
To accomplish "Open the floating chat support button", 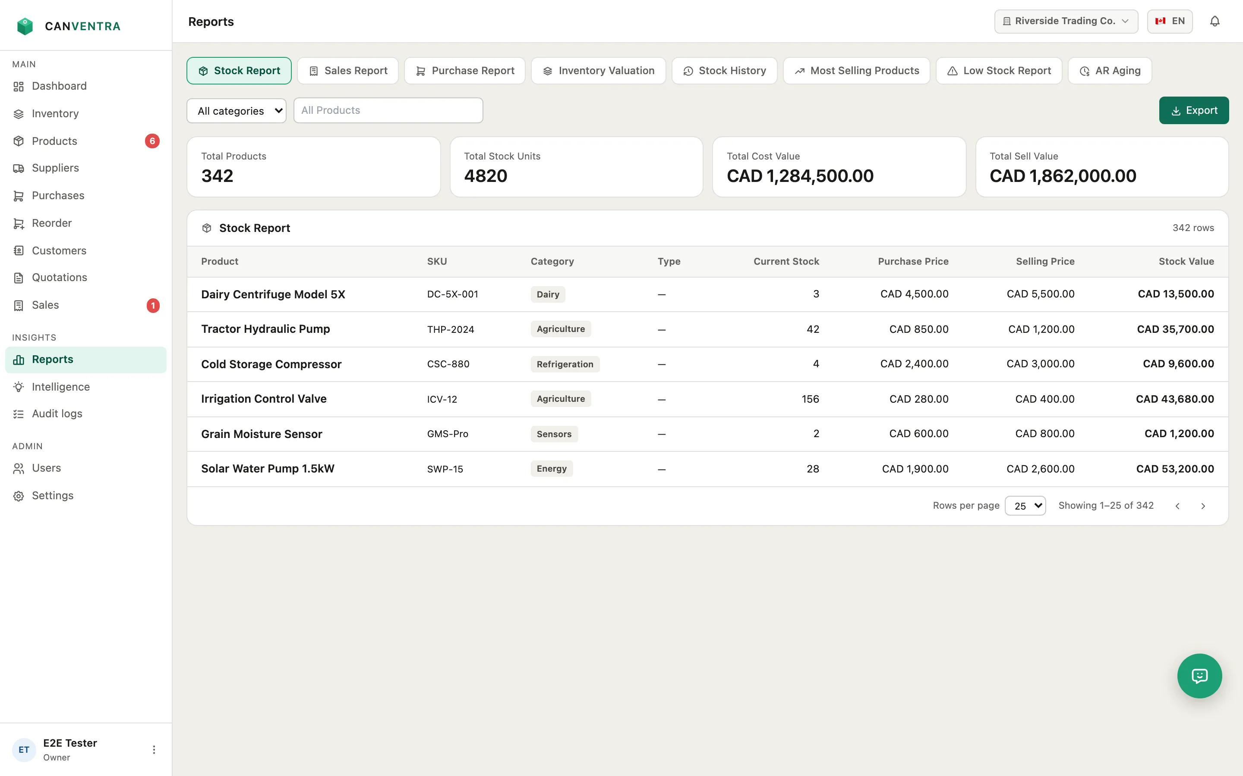I will pyautogui.click(x=1199, y=676).
